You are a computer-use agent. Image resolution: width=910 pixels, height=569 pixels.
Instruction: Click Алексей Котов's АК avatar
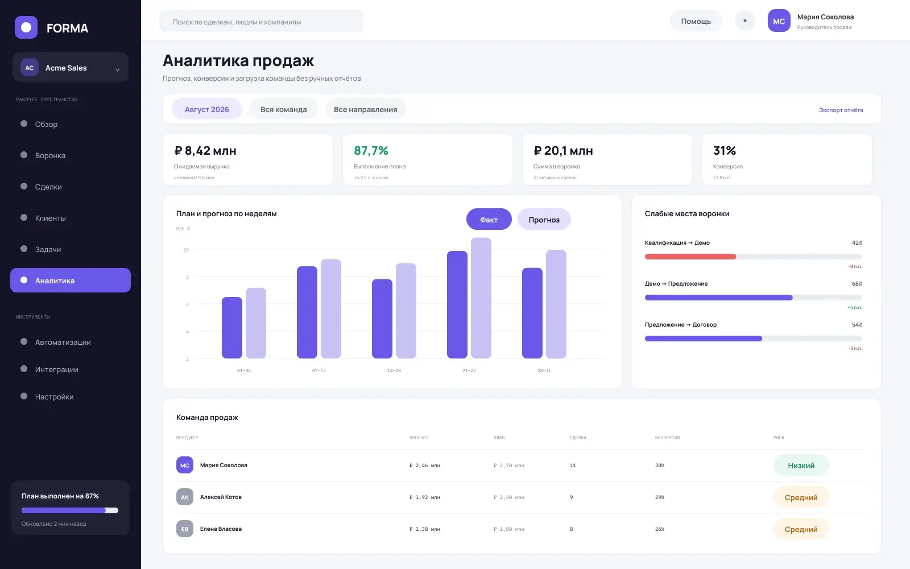point(185,497)
